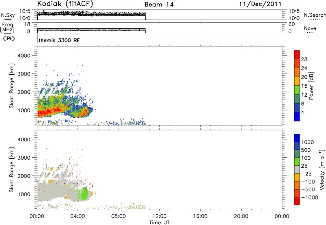326x225 pixels.
Task: Click the N.Sky legend label
Action: click(x=8, y=15)
